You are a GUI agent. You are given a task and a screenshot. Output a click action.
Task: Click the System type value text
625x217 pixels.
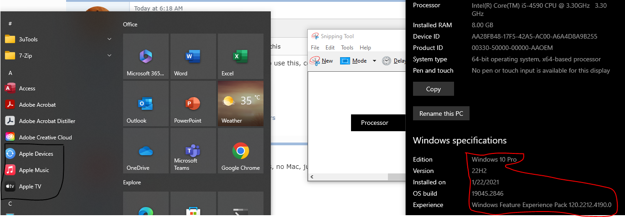point(536,59)
